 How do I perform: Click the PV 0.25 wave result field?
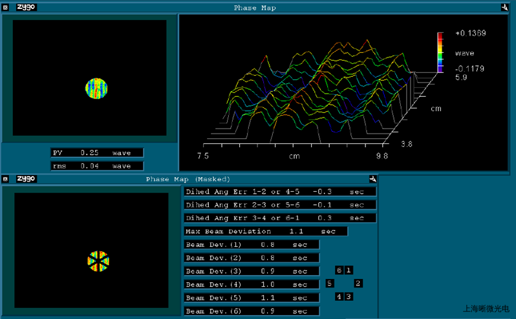97,153
